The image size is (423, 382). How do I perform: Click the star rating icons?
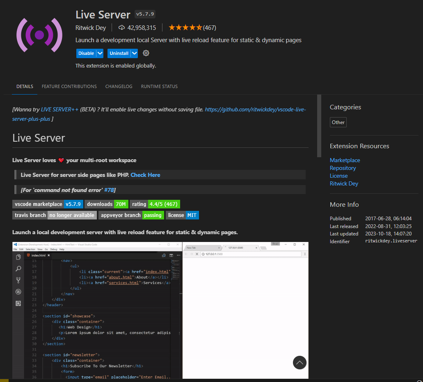point(185,28)
